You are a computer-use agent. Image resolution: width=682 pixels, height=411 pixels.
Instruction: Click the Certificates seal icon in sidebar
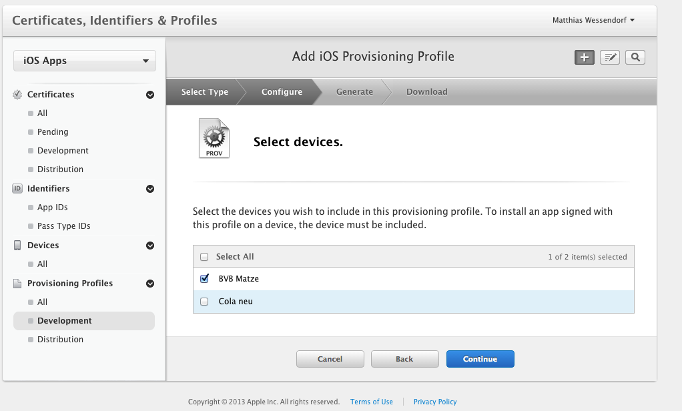[17, 95]
